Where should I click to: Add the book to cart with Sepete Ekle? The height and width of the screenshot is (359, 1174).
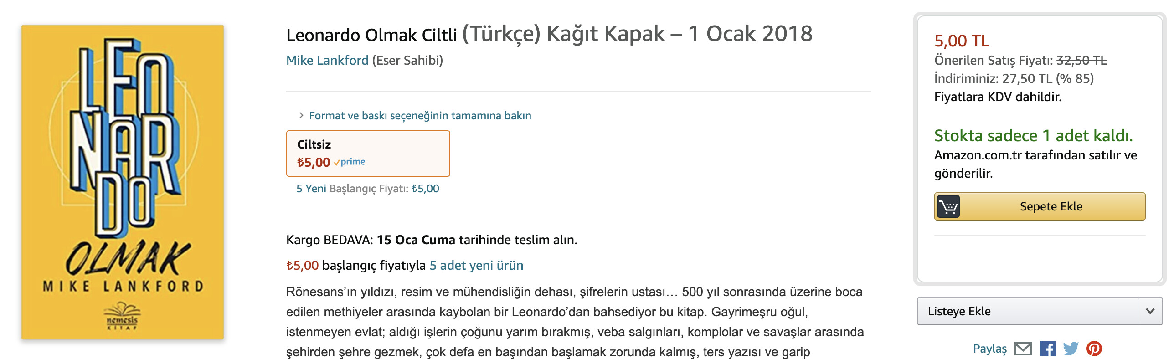1040,206
